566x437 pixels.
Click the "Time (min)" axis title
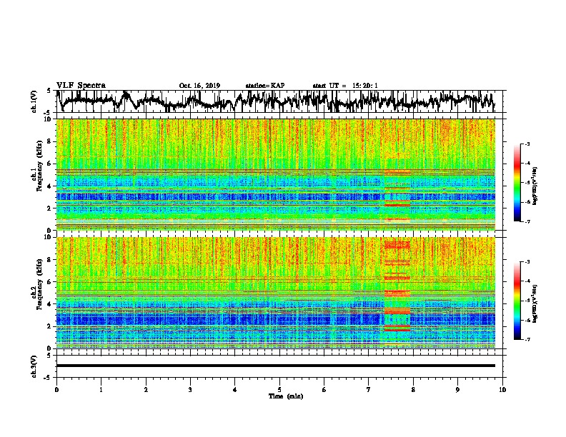pyautogui.click(x=286, y=396)
